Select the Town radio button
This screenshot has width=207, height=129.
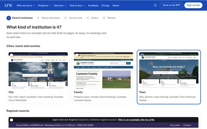(142, 55)
